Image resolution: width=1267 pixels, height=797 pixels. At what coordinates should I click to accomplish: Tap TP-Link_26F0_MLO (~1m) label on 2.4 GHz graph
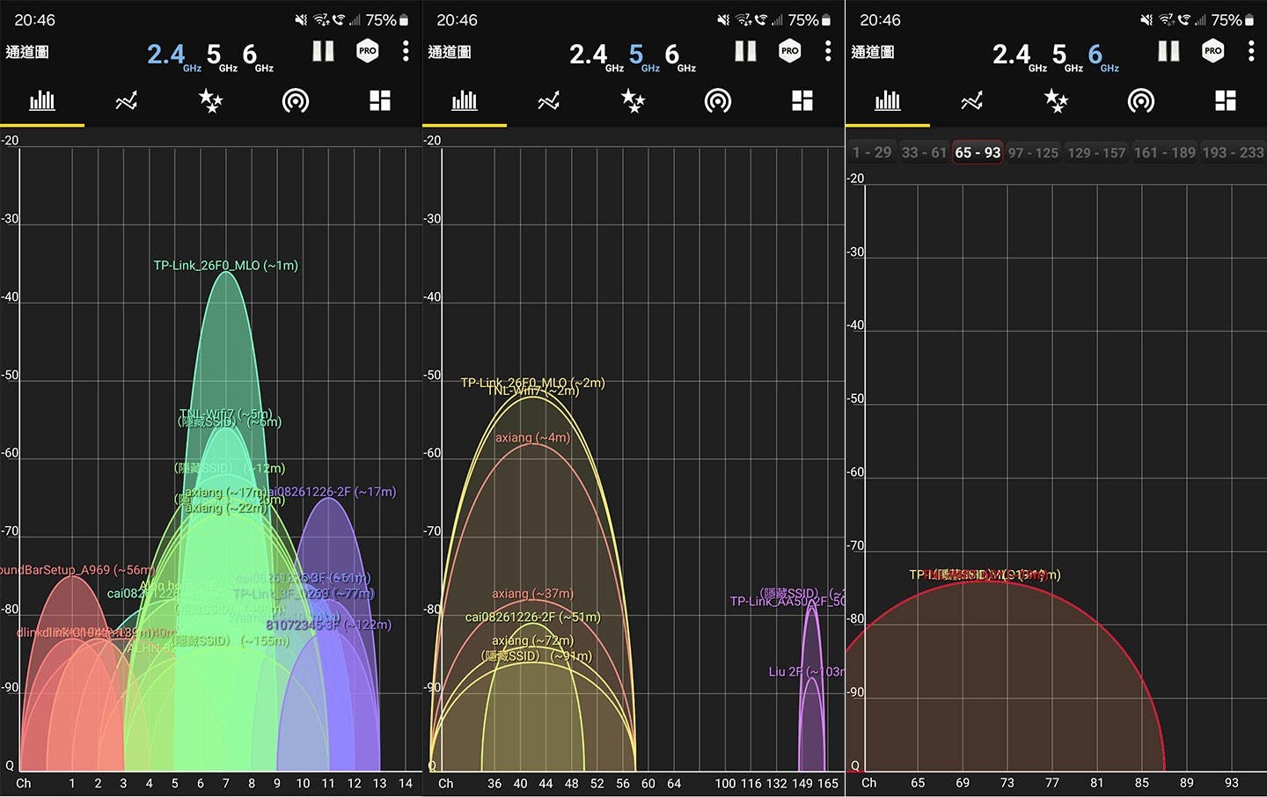[x=225, y=266]
